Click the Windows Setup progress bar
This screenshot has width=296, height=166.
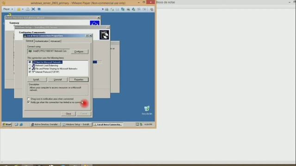98,62
